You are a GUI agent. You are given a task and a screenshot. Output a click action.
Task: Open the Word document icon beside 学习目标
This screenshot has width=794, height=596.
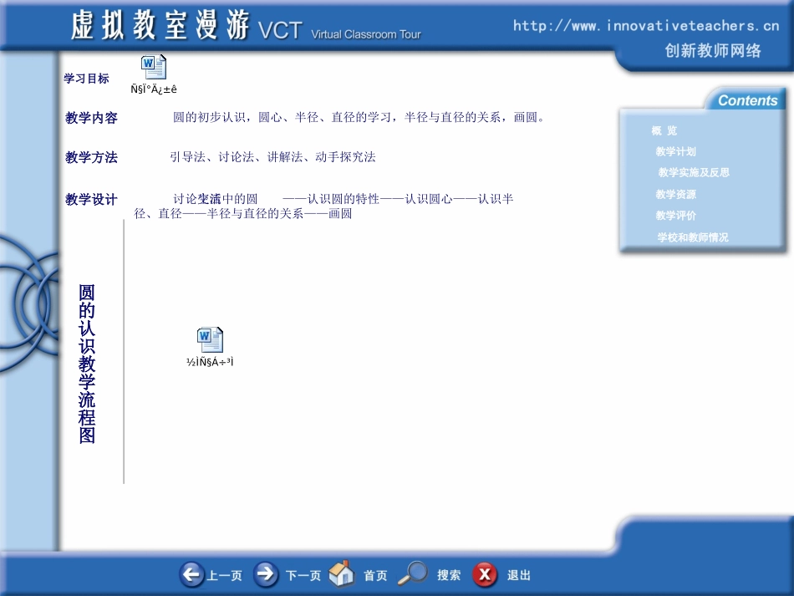tap(154, 67)
